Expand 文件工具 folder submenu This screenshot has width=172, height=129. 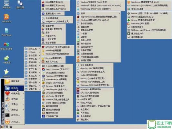[32, 69]
